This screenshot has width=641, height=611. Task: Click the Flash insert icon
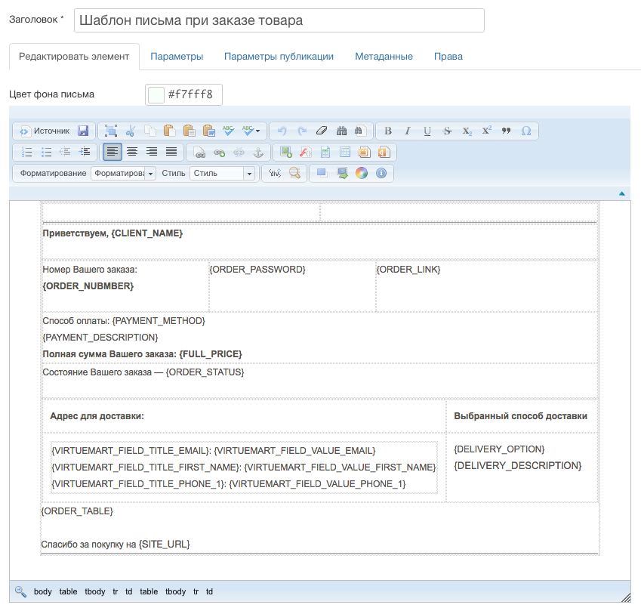[x=305, y=152]
